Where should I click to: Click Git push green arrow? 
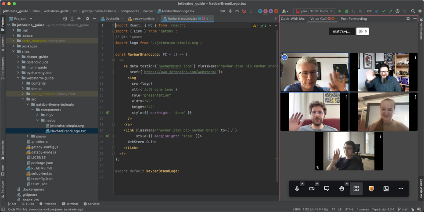point(391,11)
